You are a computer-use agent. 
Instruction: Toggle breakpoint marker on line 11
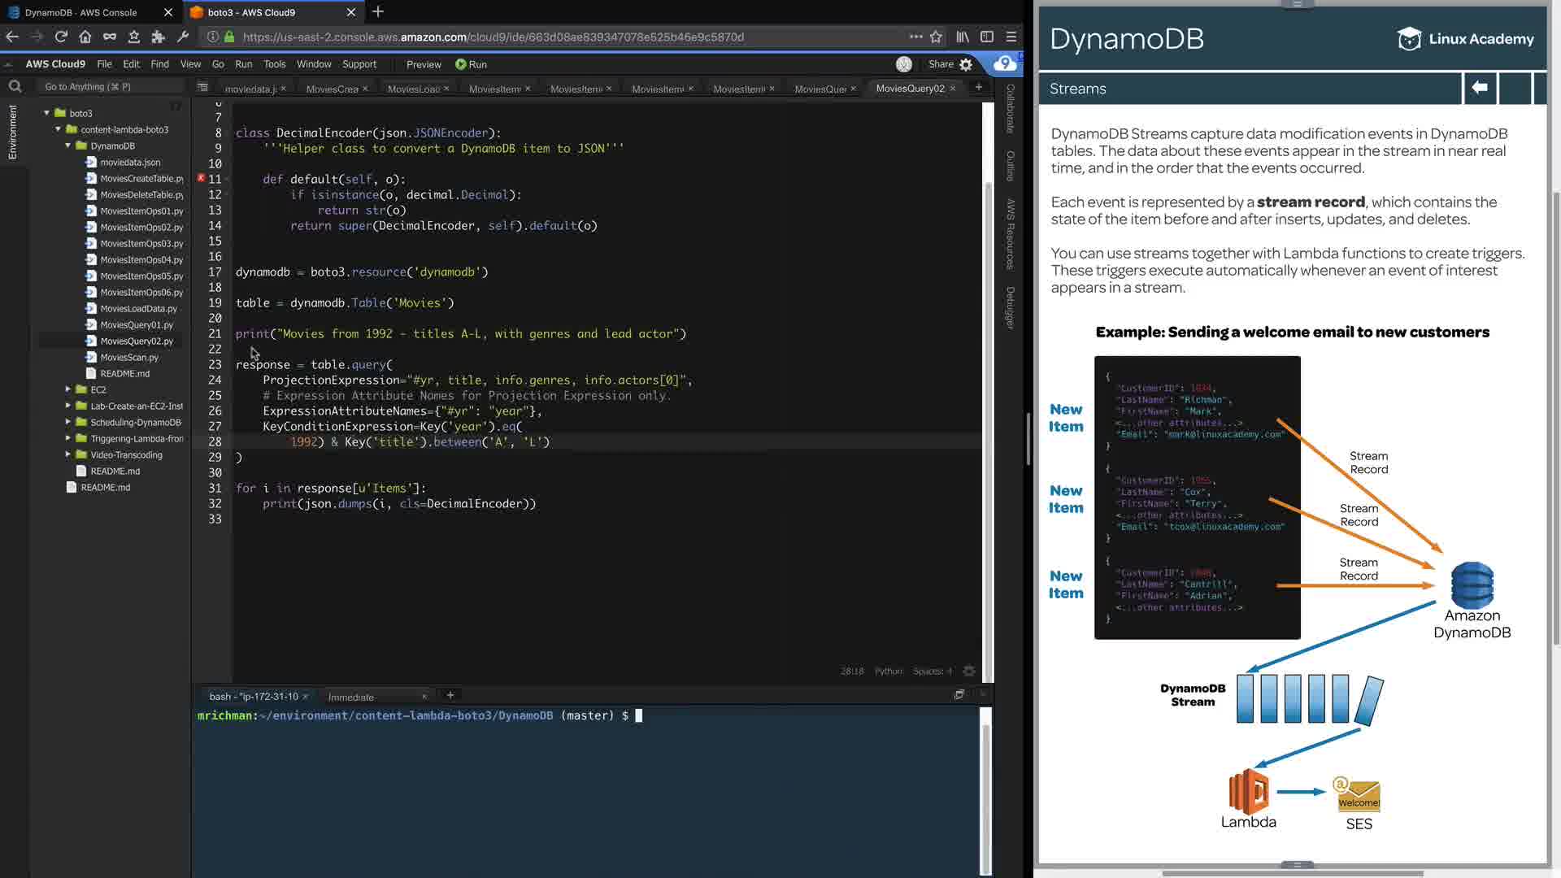pyautogui.click(x=201, y=178)
